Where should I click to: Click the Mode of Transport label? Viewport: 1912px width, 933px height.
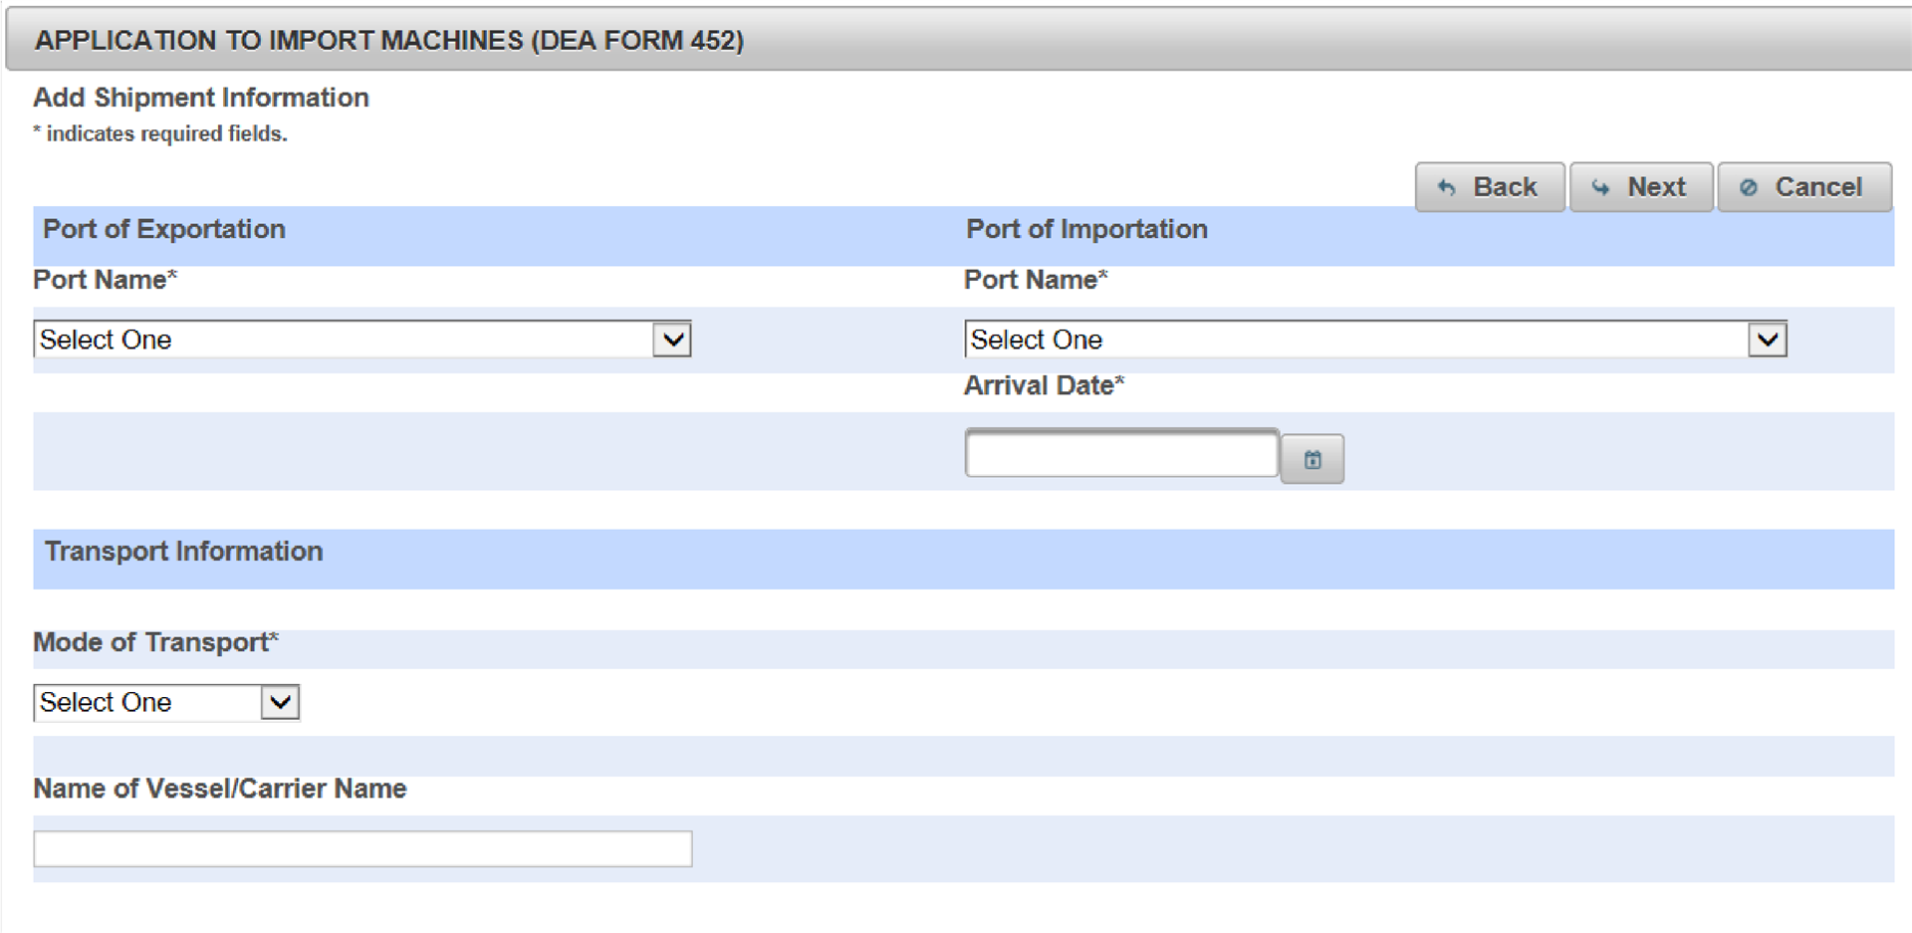point(155,642)
